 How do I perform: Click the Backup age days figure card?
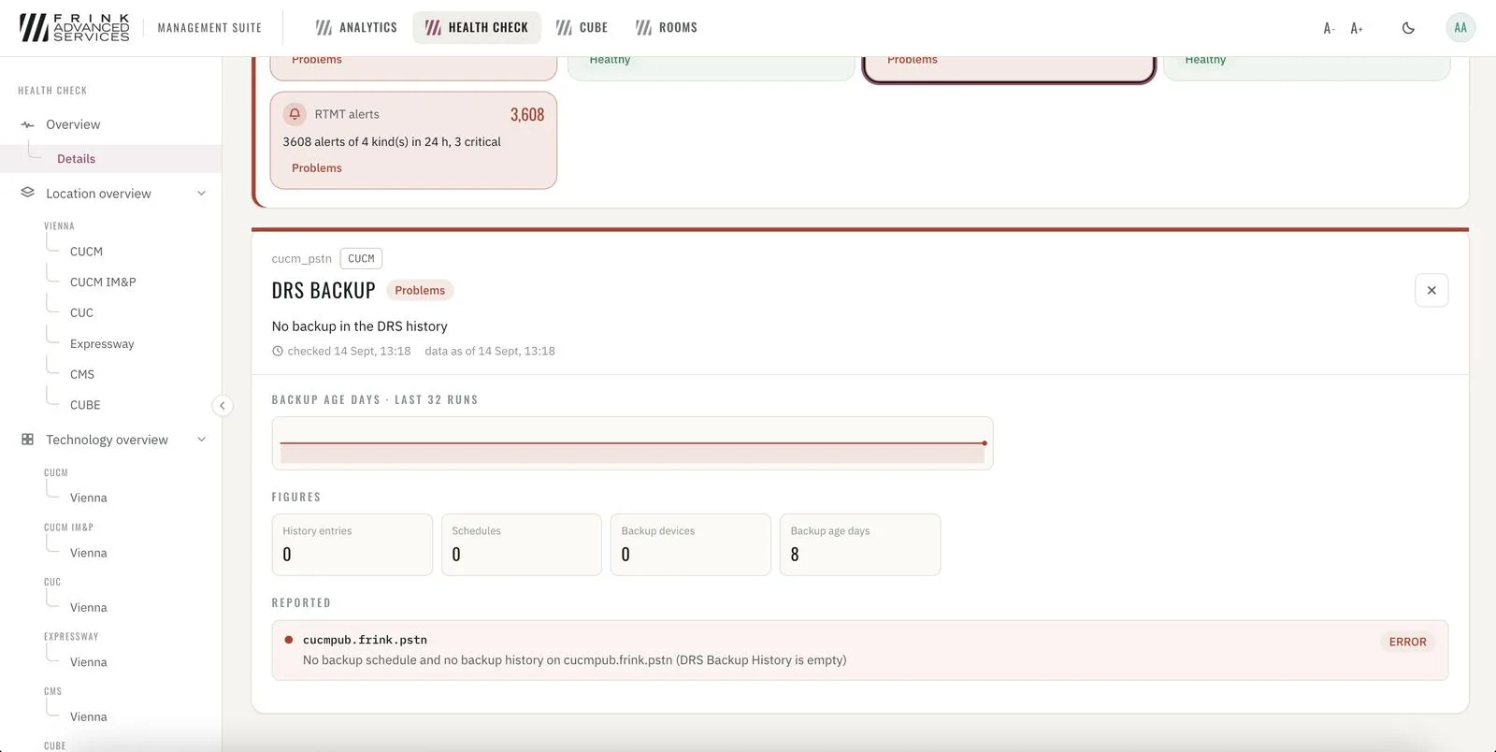860,544
